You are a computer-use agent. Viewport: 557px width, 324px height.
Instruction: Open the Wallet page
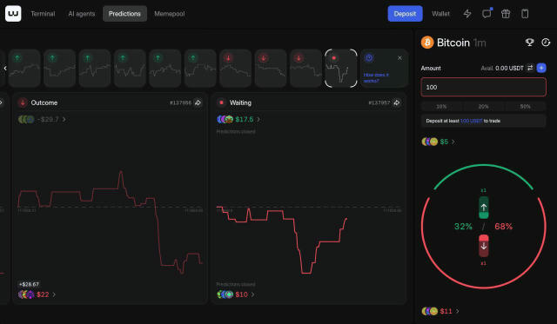click(x=441, y=14)
